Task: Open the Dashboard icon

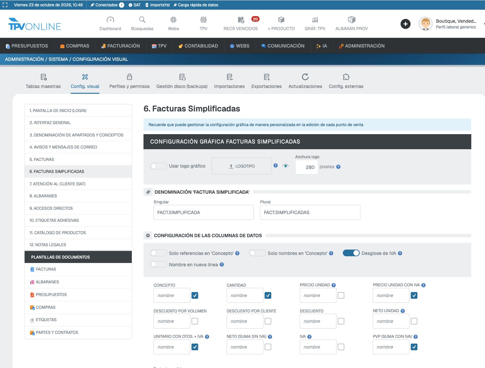Action: click(x=110, y=20)
